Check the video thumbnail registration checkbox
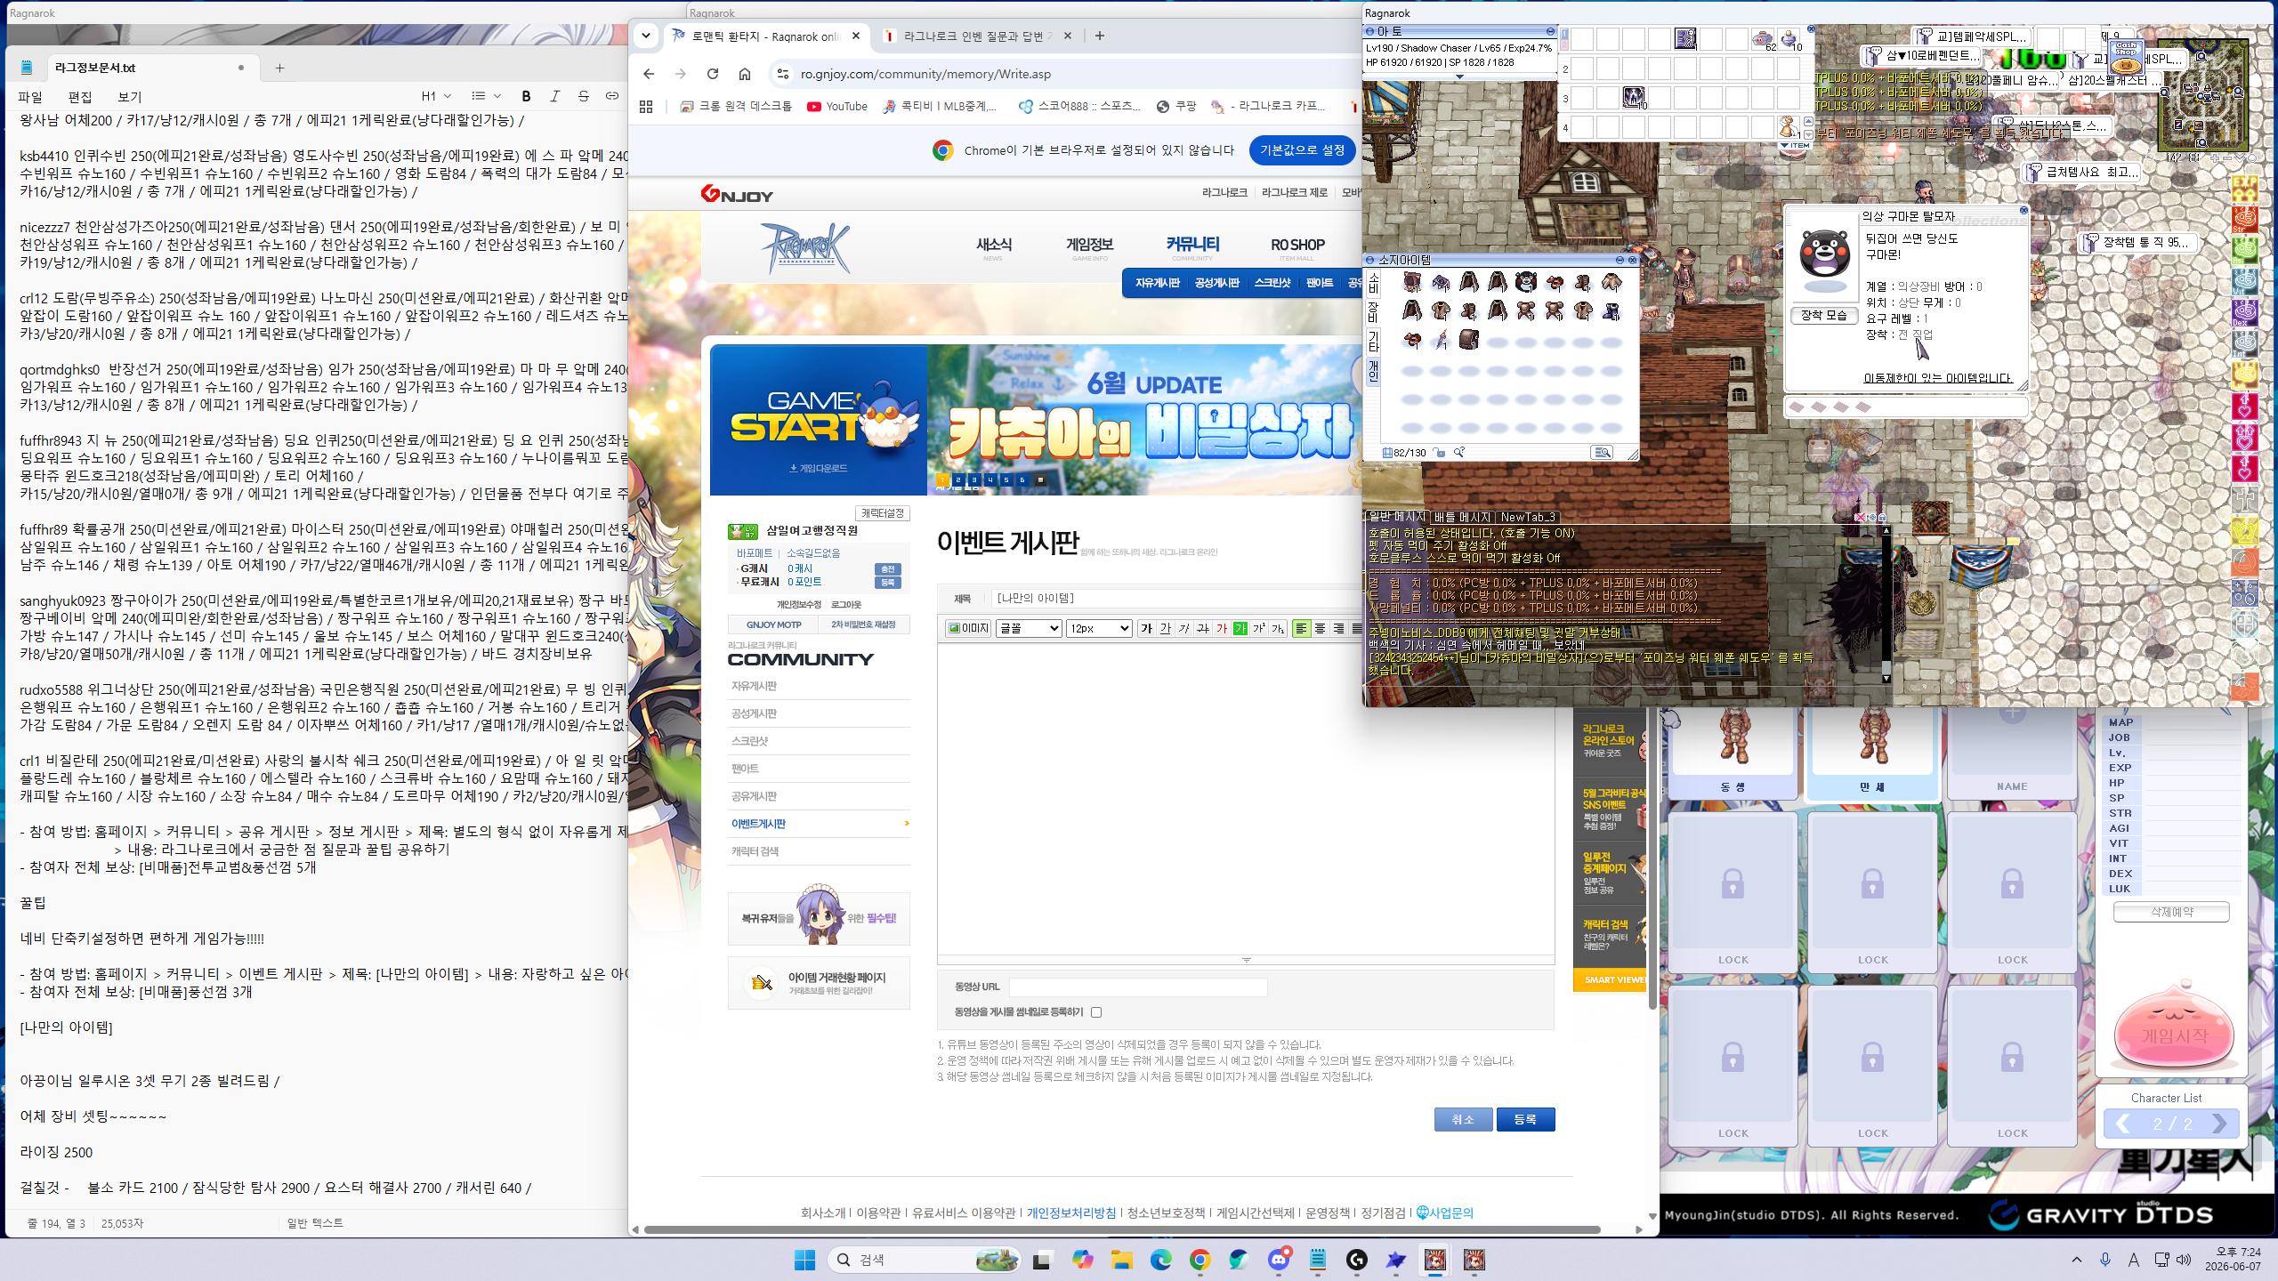This screenshot has width=2278, height=1281. (x=1096, y=1012)
